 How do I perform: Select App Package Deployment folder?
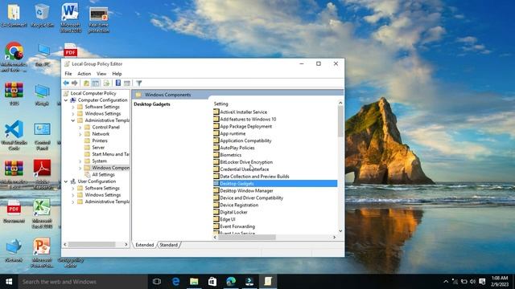tap(245, 127)
